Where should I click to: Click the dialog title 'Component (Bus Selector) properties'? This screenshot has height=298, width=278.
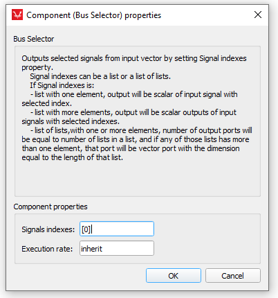coord(93,15)
